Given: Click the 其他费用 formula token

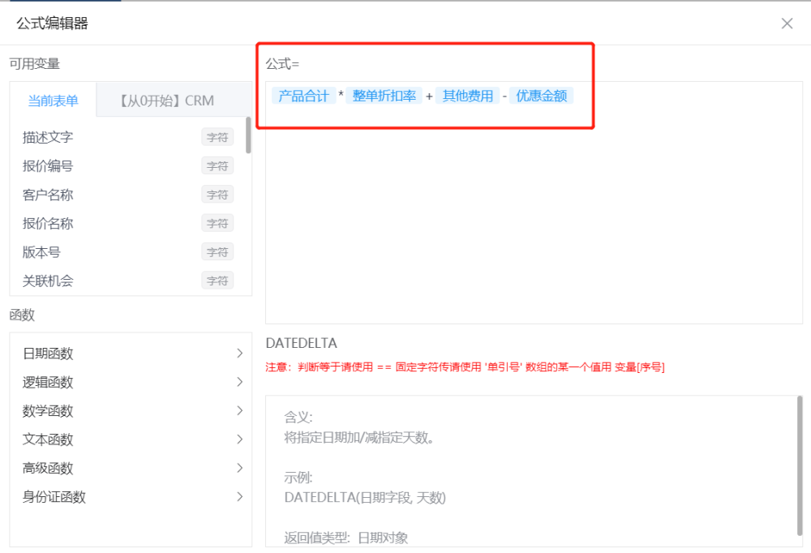Looking at the screenshot, I should pyautogui.click(x=467, y=95).
